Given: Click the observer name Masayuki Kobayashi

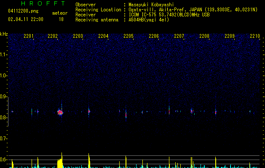Looking at the screenshot, I should tap(151, 5).
